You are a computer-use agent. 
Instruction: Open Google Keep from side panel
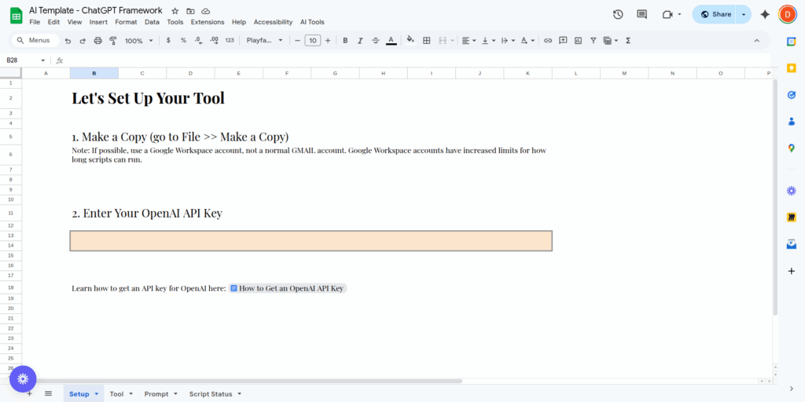tap(791, 68)
